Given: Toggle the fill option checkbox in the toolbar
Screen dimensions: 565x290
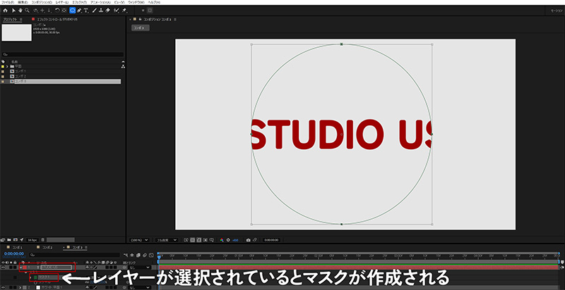Looking at the screenshot, I should point(150,11).
